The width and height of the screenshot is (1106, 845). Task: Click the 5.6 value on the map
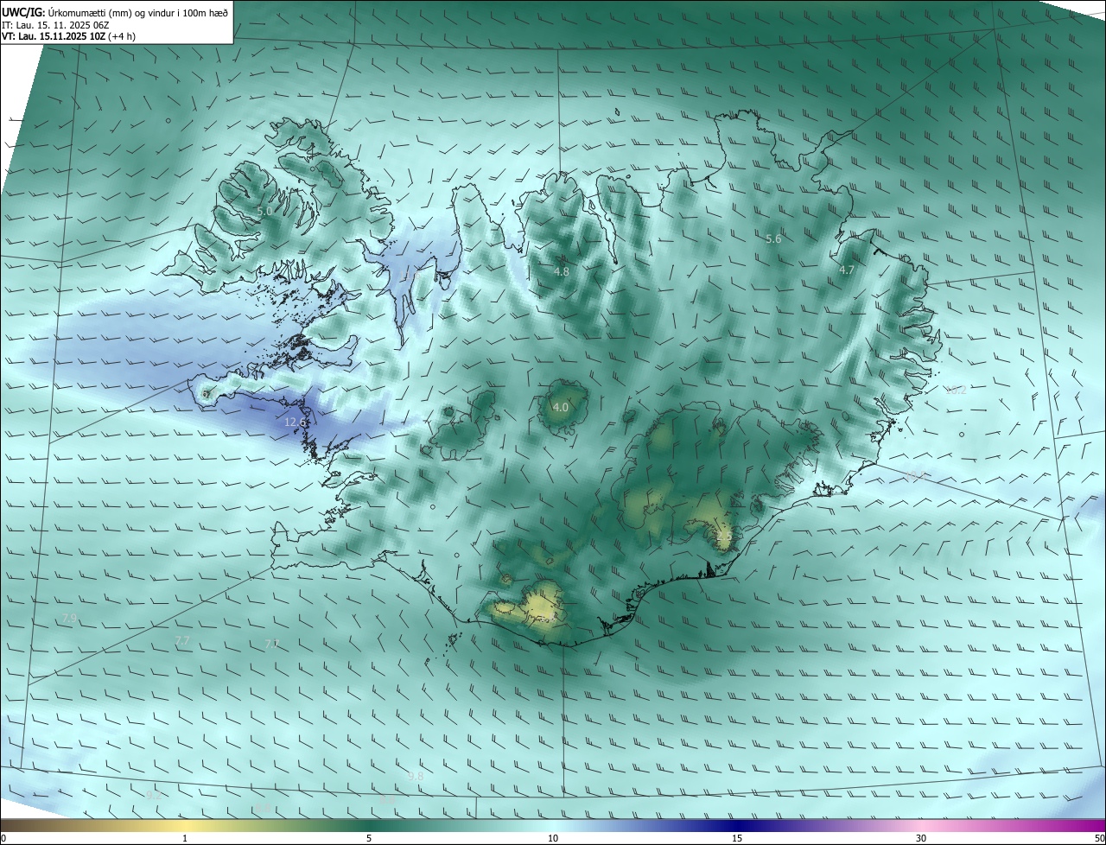click(x=773, y=239)
